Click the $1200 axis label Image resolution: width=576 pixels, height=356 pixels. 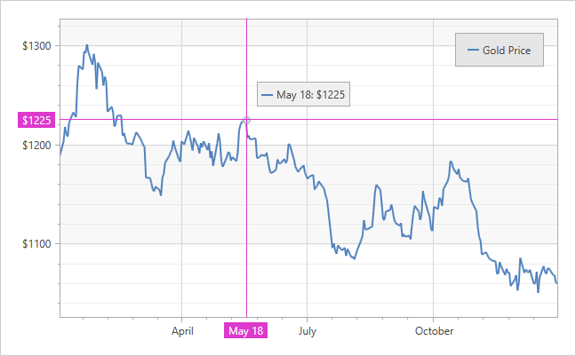click(x=37, y=145)
